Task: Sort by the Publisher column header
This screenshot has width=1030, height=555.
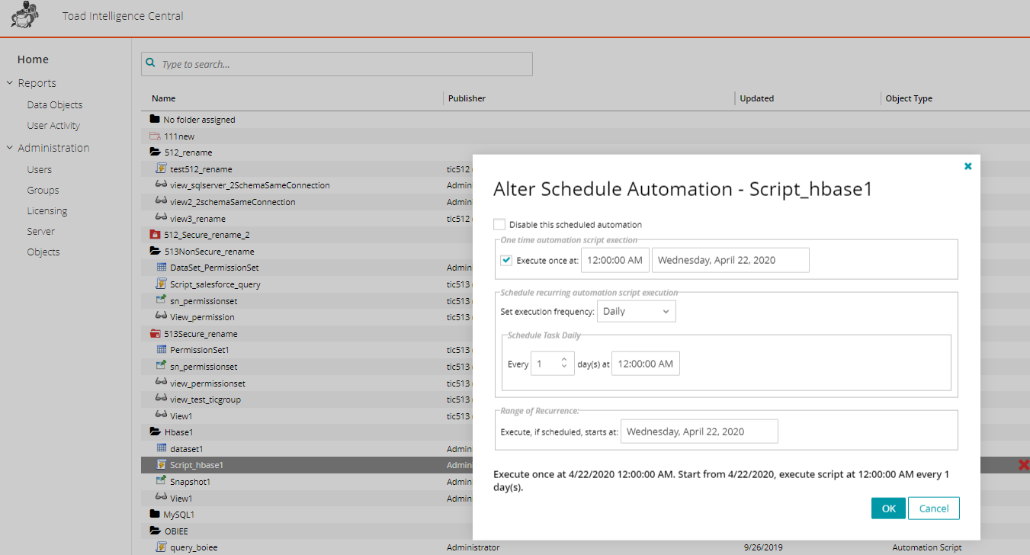Action: [467, 98]
